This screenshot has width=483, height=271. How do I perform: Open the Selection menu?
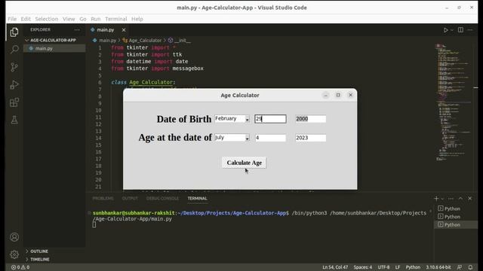(x=47, y=19)
